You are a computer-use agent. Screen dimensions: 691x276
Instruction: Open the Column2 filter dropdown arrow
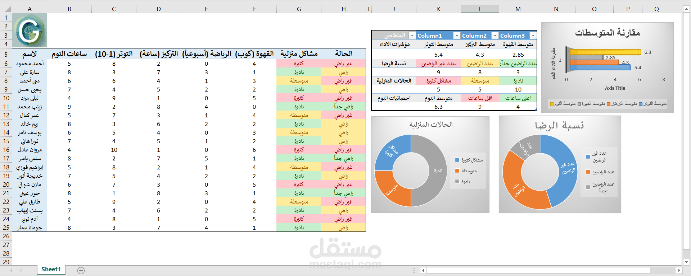tap(495, 36)
